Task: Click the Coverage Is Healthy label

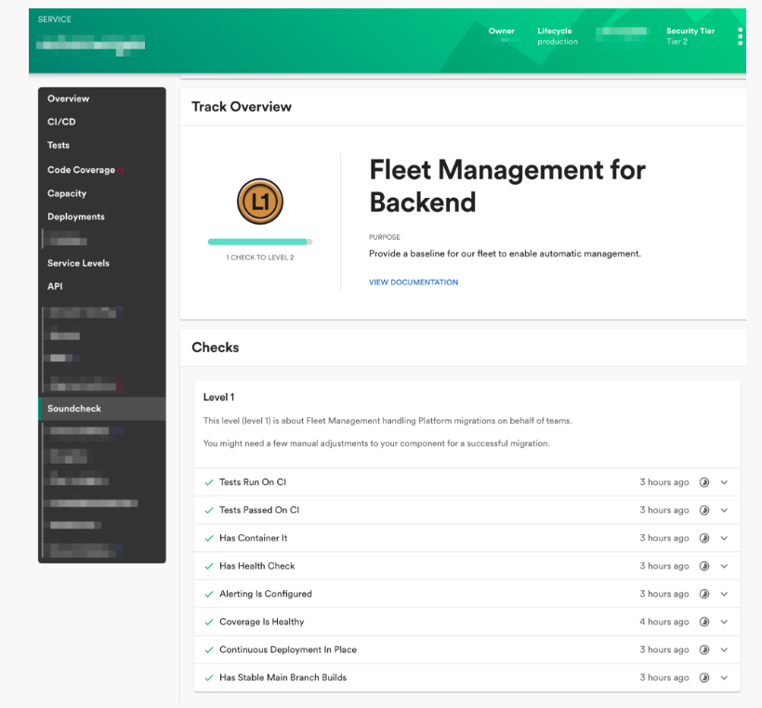Action: pyautogui.click(x=261, y=622)
